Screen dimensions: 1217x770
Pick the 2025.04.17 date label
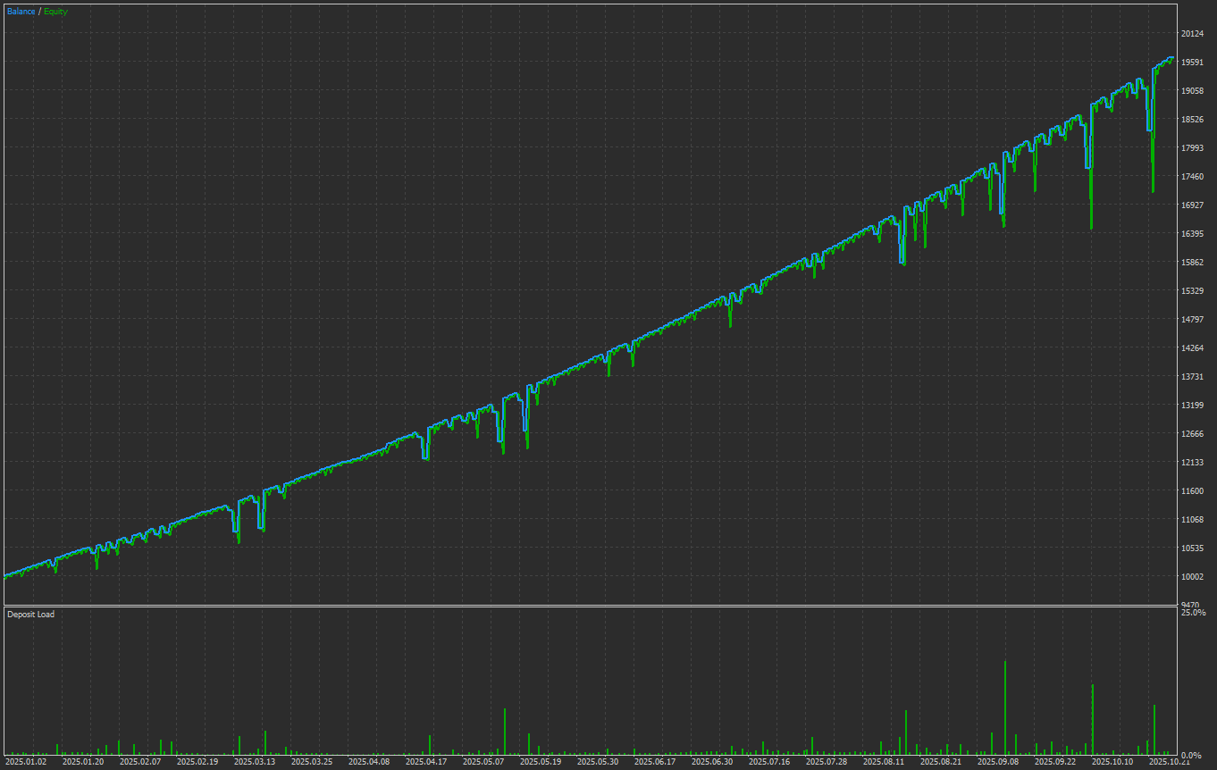(x=426, y=762)
